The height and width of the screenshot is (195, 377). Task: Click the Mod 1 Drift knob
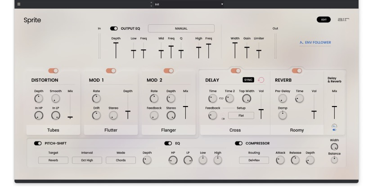(x=96, y=115)
